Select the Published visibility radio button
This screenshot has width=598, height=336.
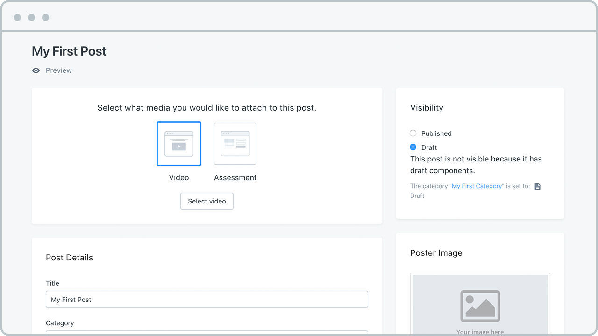pyautogui.click(x=413, y=133)
